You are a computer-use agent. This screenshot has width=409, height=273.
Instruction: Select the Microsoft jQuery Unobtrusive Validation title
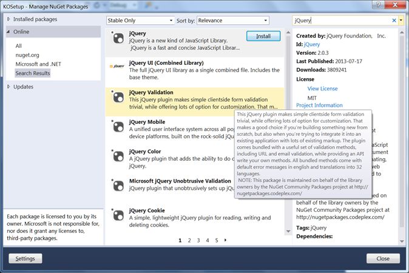(180, 181)
